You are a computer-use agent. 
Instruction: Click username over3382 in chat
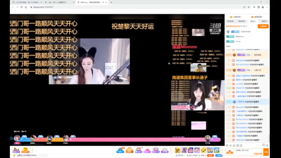tap(240, 84)
